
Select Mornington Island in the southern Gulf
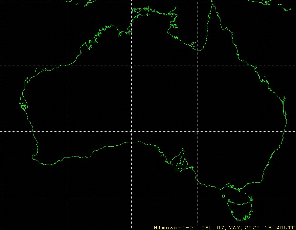point(194,43)
